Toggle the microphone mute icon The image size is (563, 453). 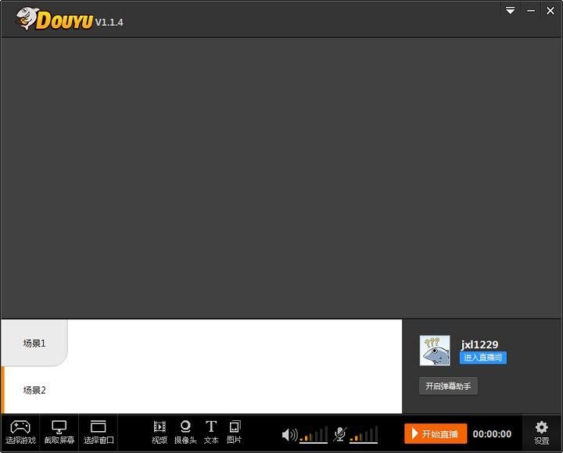pyautogui.click(x=340, y=434)
